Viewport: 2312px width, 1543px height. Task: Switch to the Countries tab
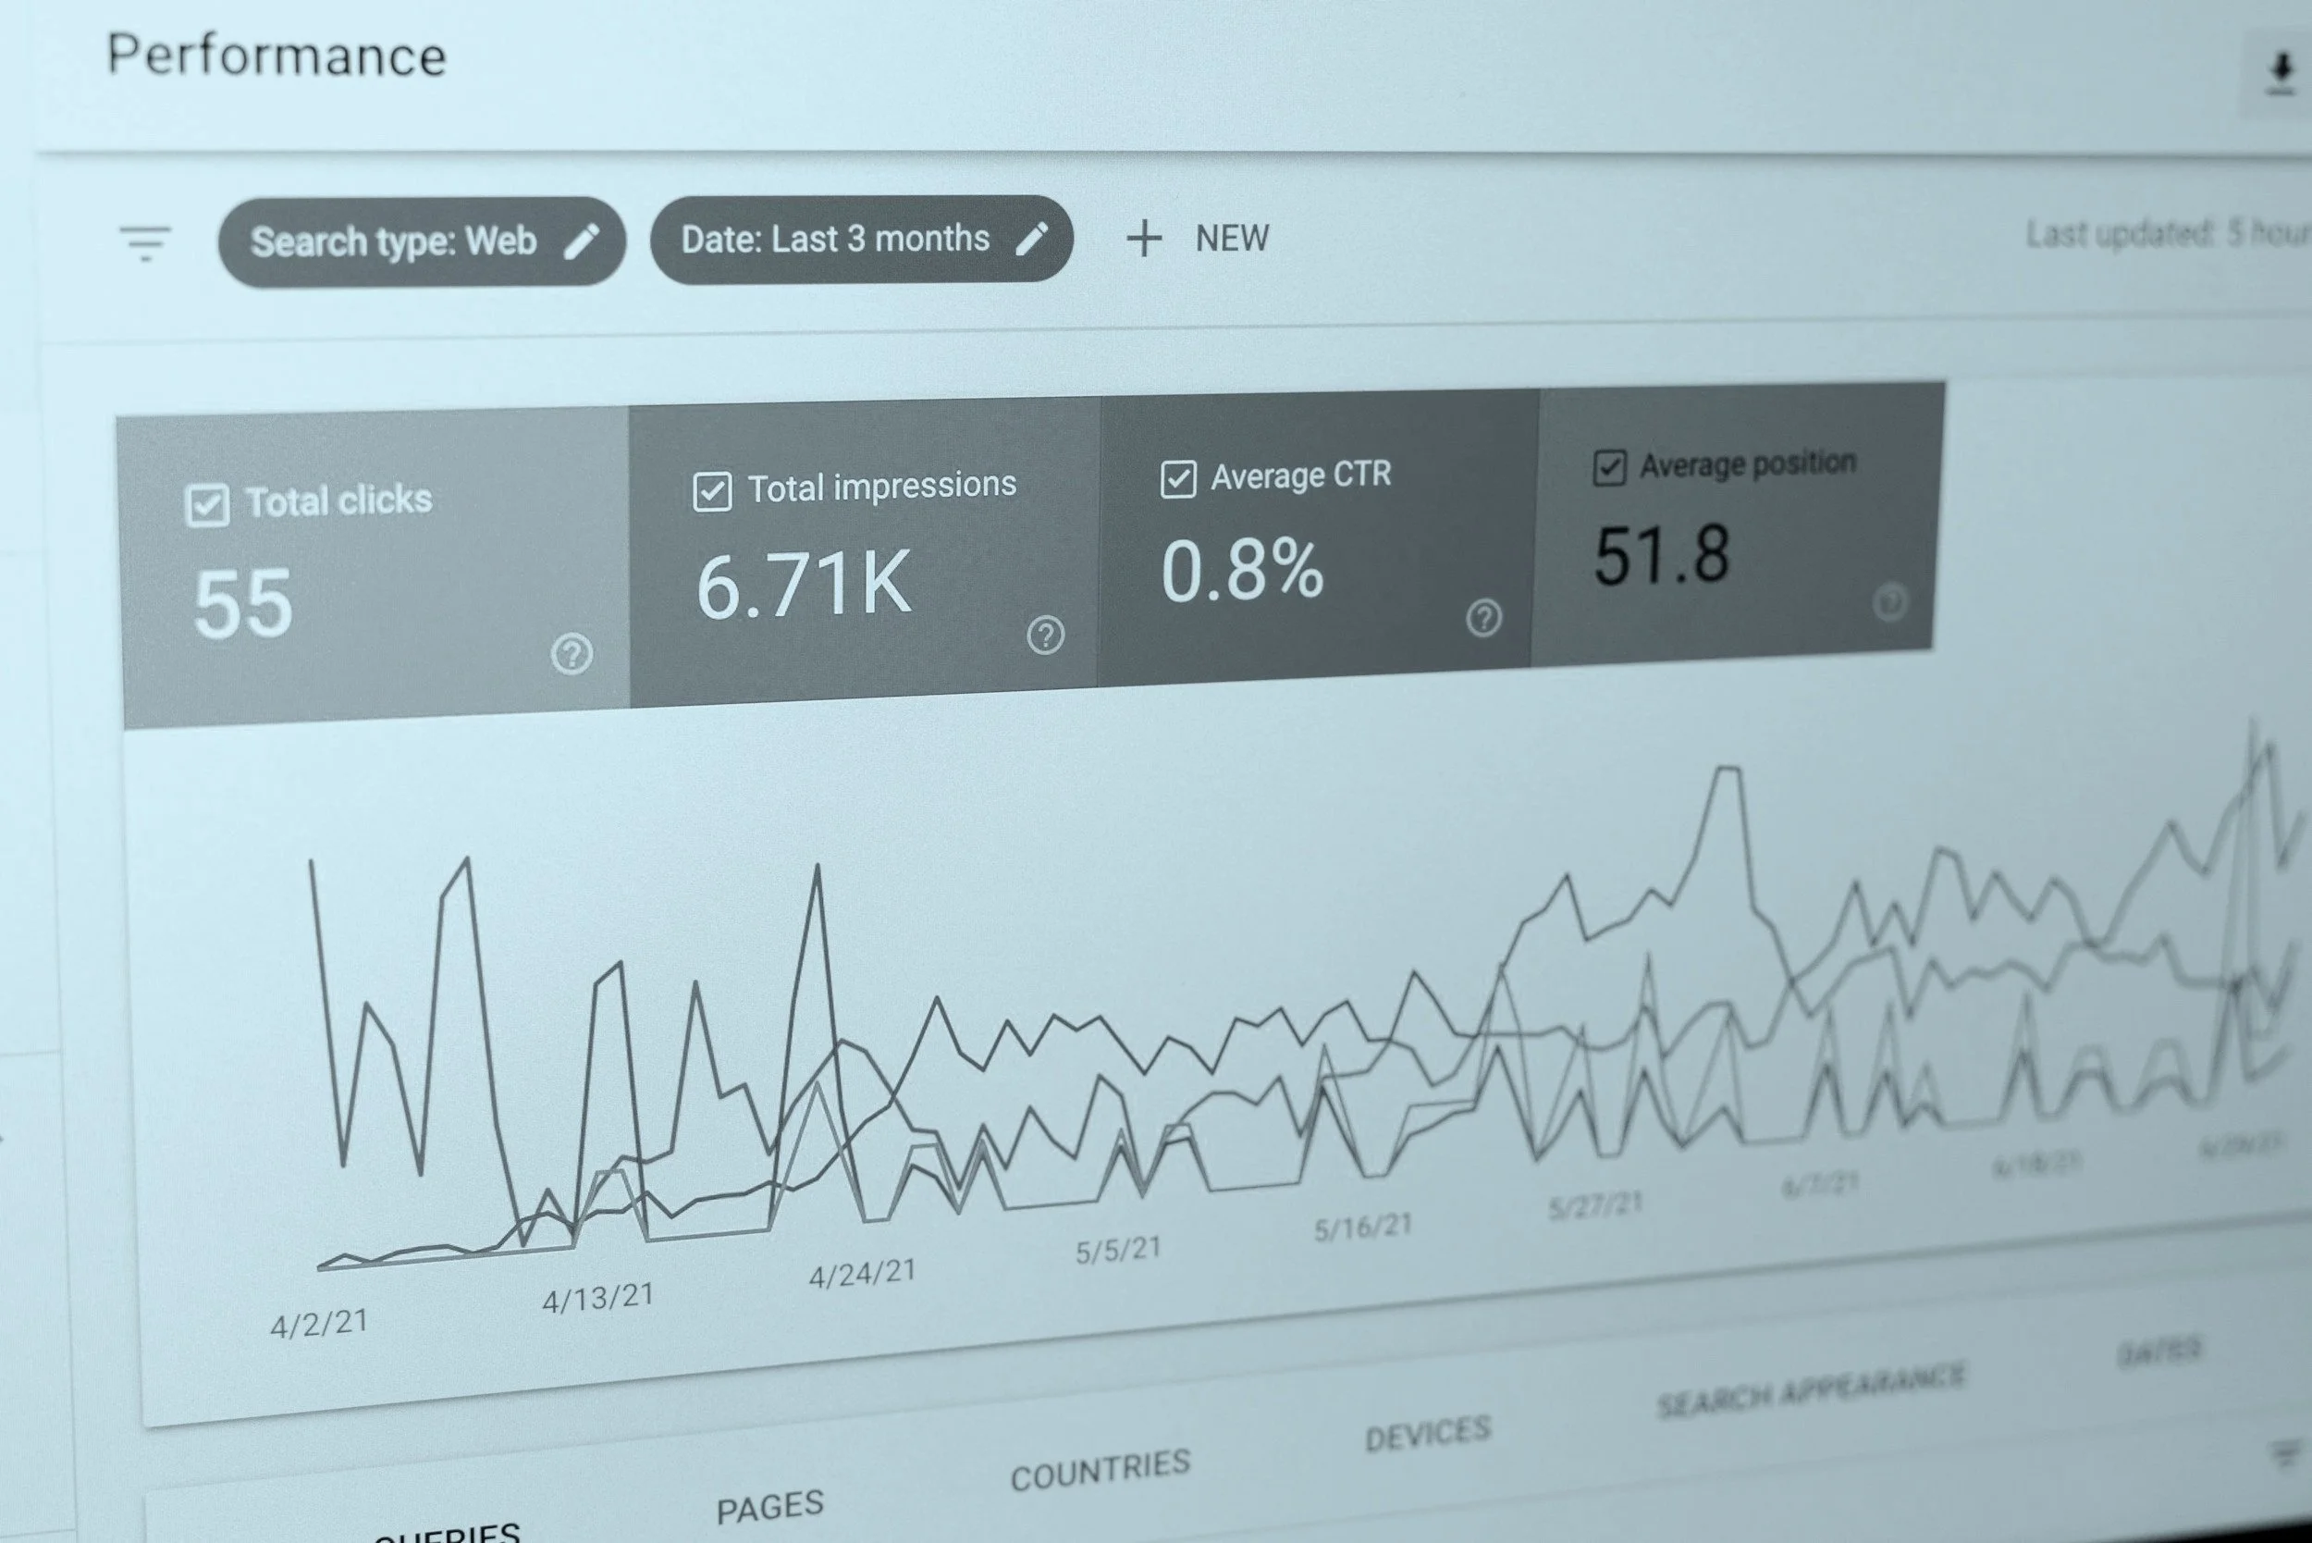(1100, 1470)
